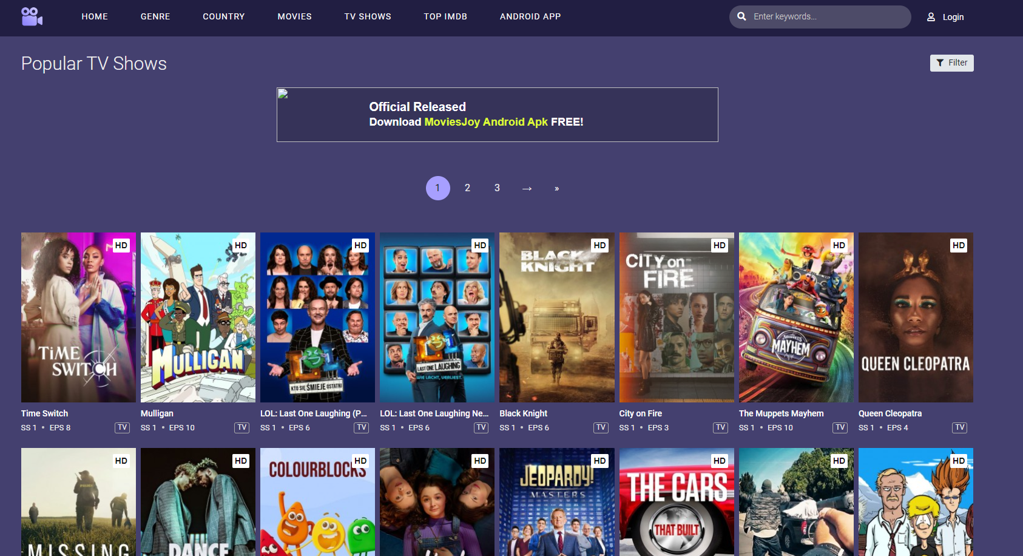Click the HD badge on Queen Cleopatra poster

tap(959, 245)
